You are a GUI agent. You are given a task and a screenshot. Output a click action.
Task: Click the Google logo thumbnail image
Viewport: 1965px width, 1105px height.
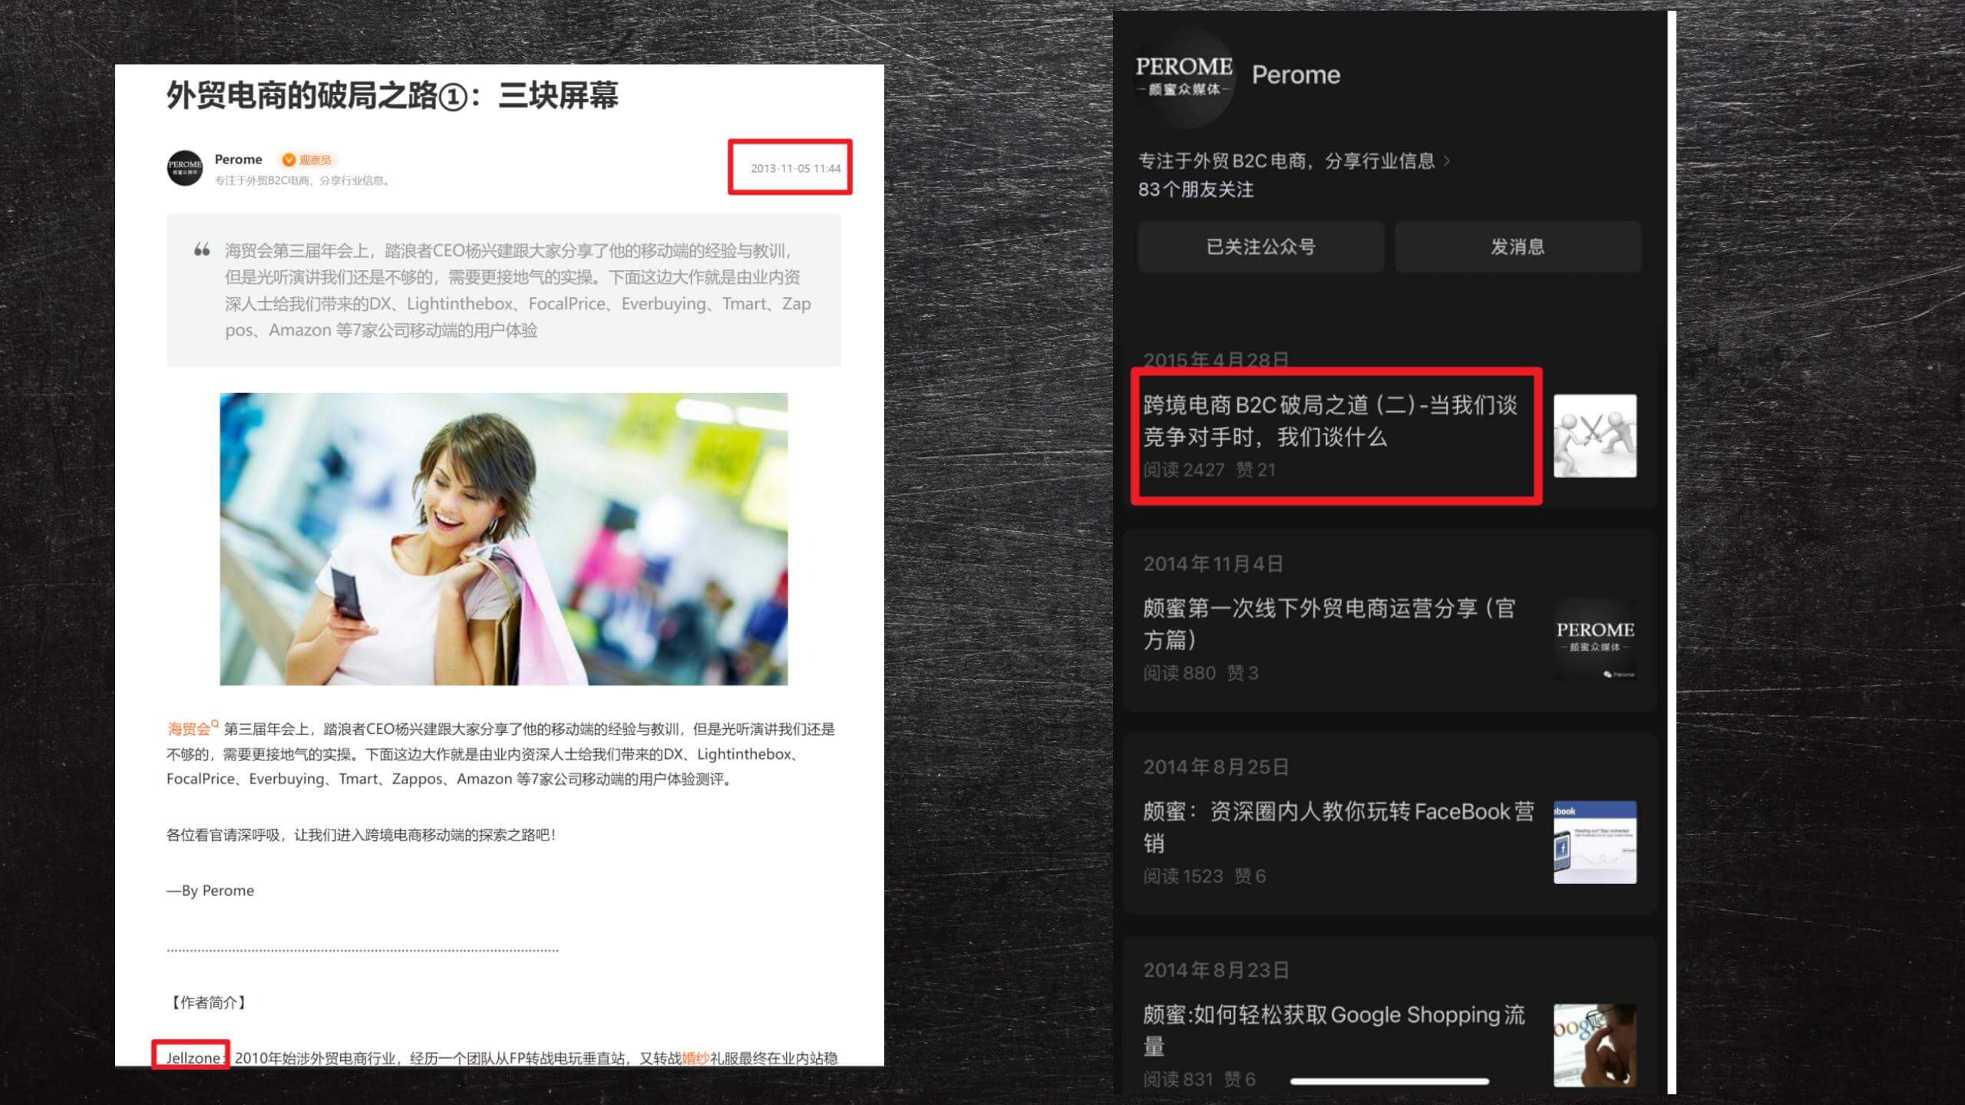tap(1595, 1045)
